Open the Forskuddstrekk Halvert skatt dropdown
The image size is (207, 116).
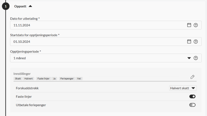[x=183, y=88]
